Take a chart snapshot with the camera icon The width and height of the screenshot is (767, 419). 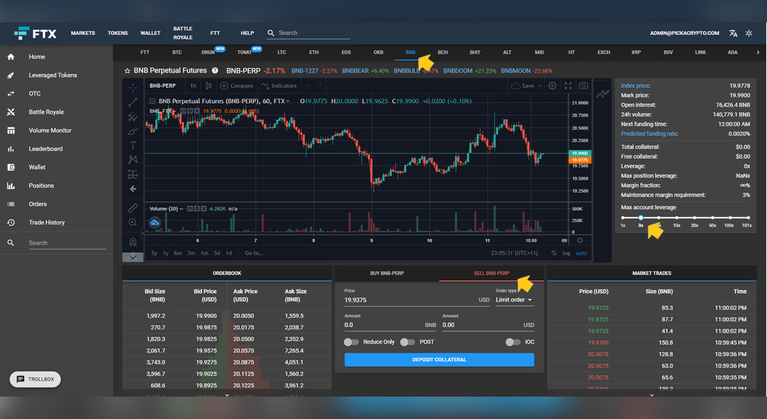pos(583,86)
